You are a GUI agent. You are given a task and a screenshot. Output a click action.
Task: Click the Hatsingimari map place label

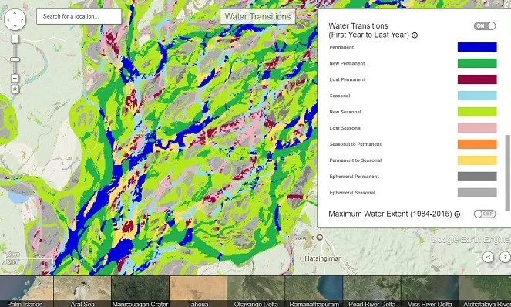(x=323, y=258)
